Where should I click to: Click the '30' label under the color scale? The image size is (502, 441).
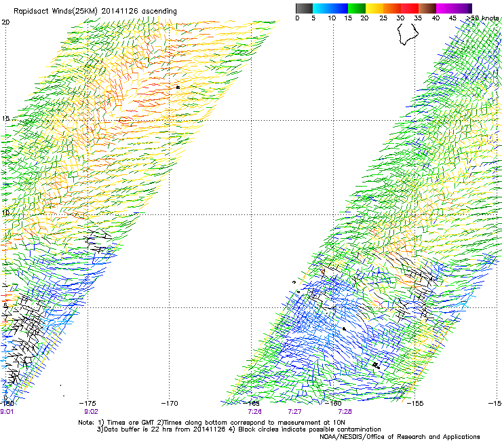pos(400,18)
